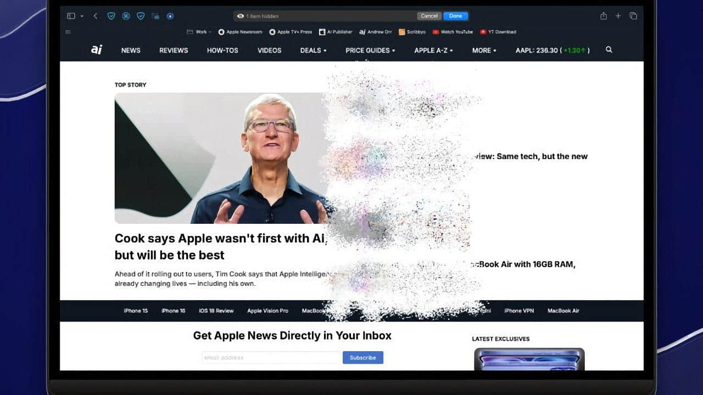Click the AAPL: 236.30 stock ticker
This screenshot has width=703, height=395.
(553, 50)
